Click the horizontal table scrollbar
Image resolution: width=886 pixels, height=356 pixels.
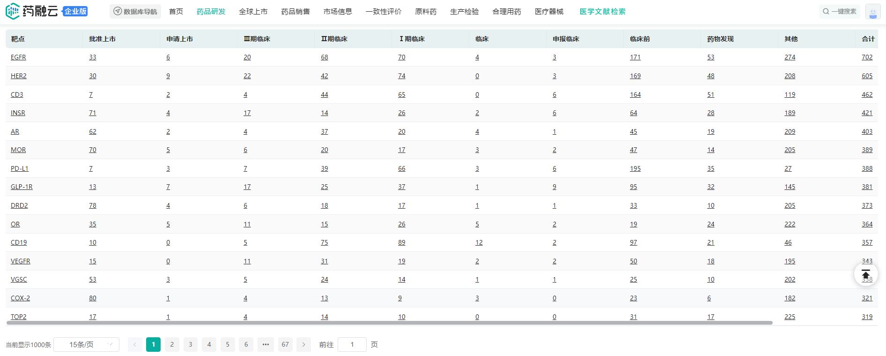point(389,323)
